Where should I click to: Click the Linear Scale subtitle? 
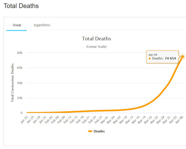(x=96, y=46)
